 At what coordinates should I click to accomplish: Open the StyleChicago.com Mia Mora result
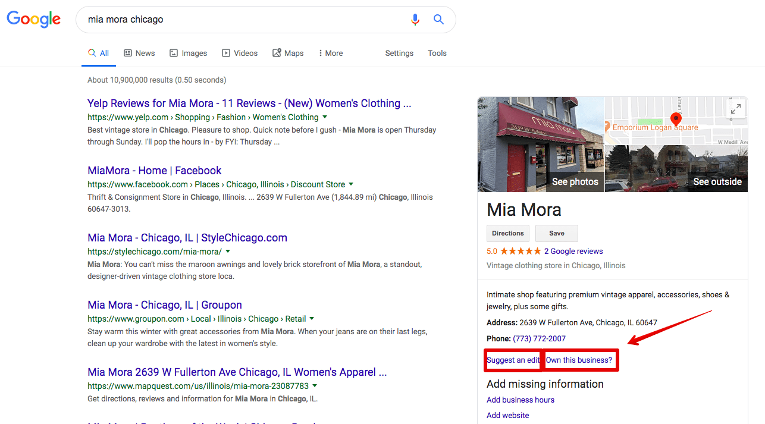point(187,238)
